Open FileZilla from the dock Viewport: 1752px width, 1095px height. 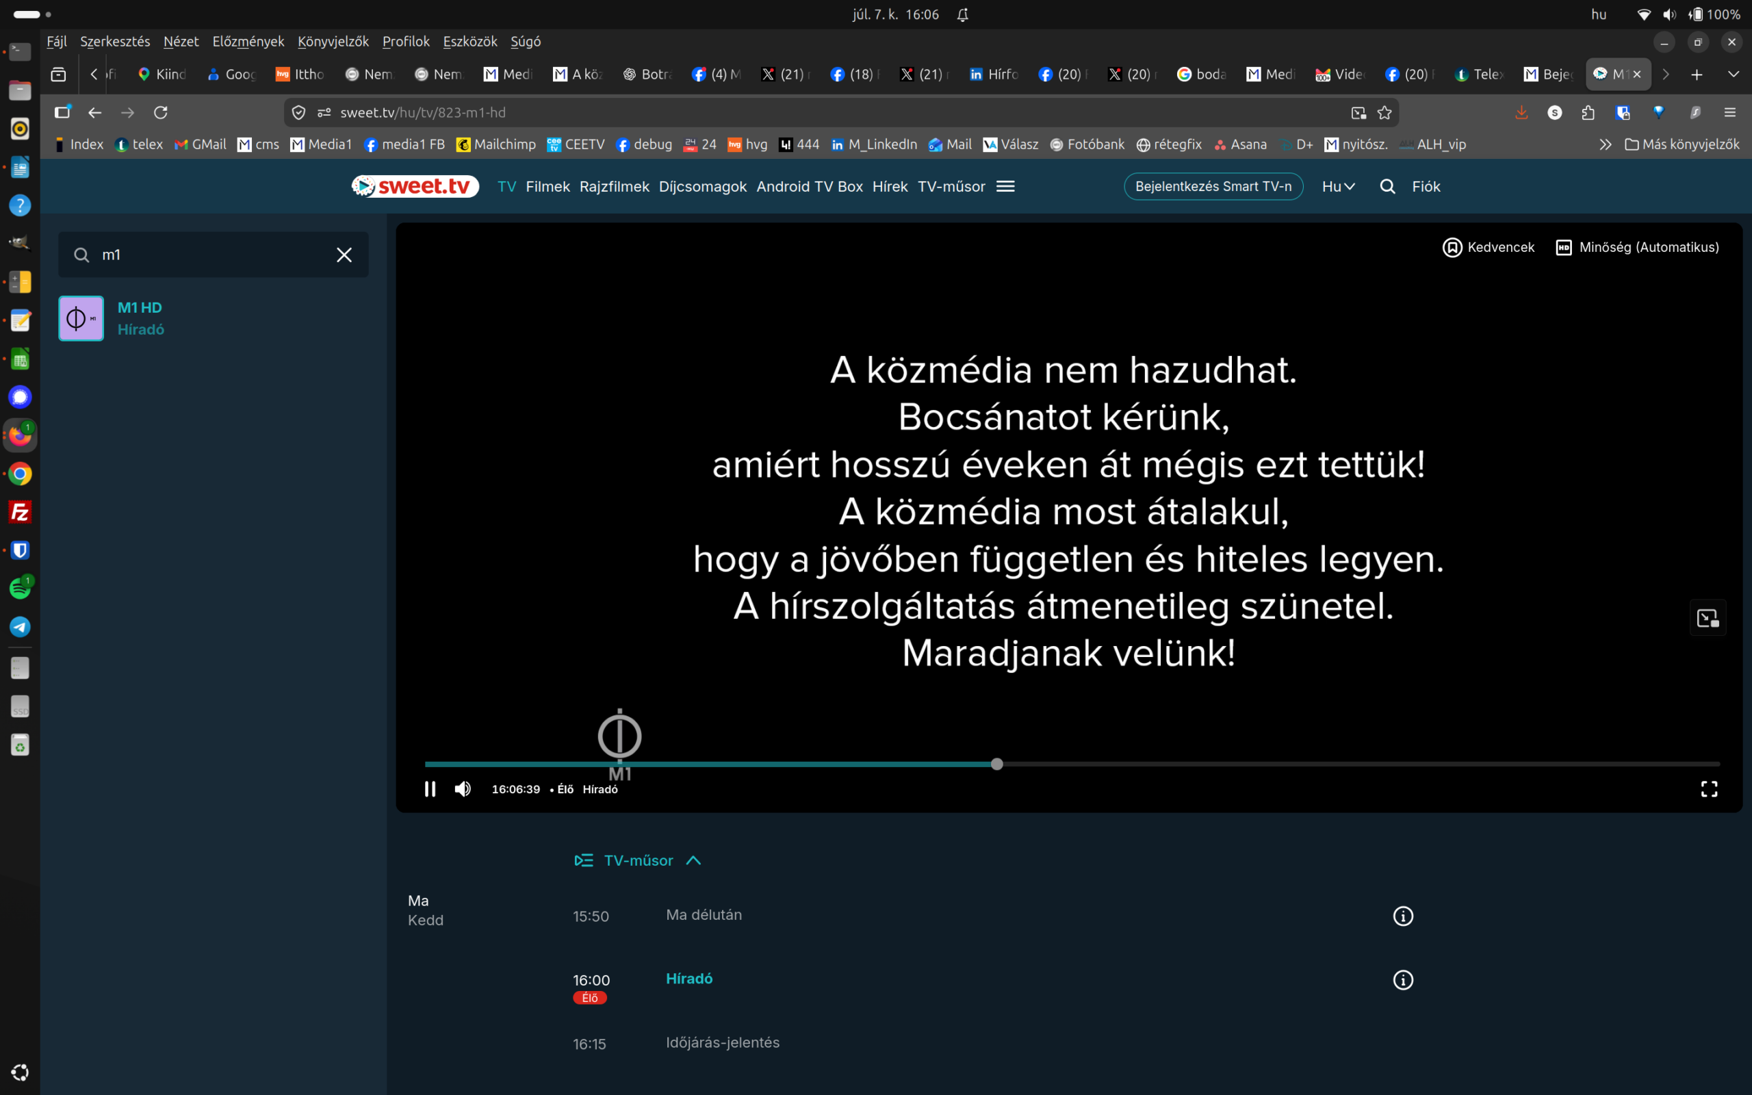[x=20, y=512]
